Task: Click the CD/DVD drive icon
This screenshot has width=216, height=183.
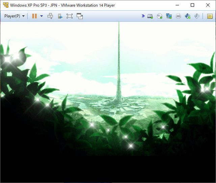Action: 159,16
